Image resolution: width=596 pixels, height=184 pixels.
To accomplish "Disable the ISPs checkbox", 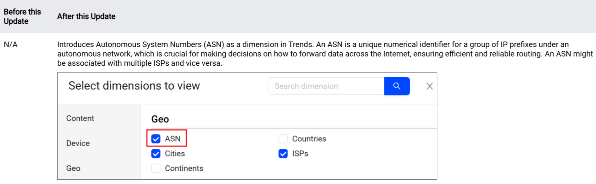I will point(283,154).
